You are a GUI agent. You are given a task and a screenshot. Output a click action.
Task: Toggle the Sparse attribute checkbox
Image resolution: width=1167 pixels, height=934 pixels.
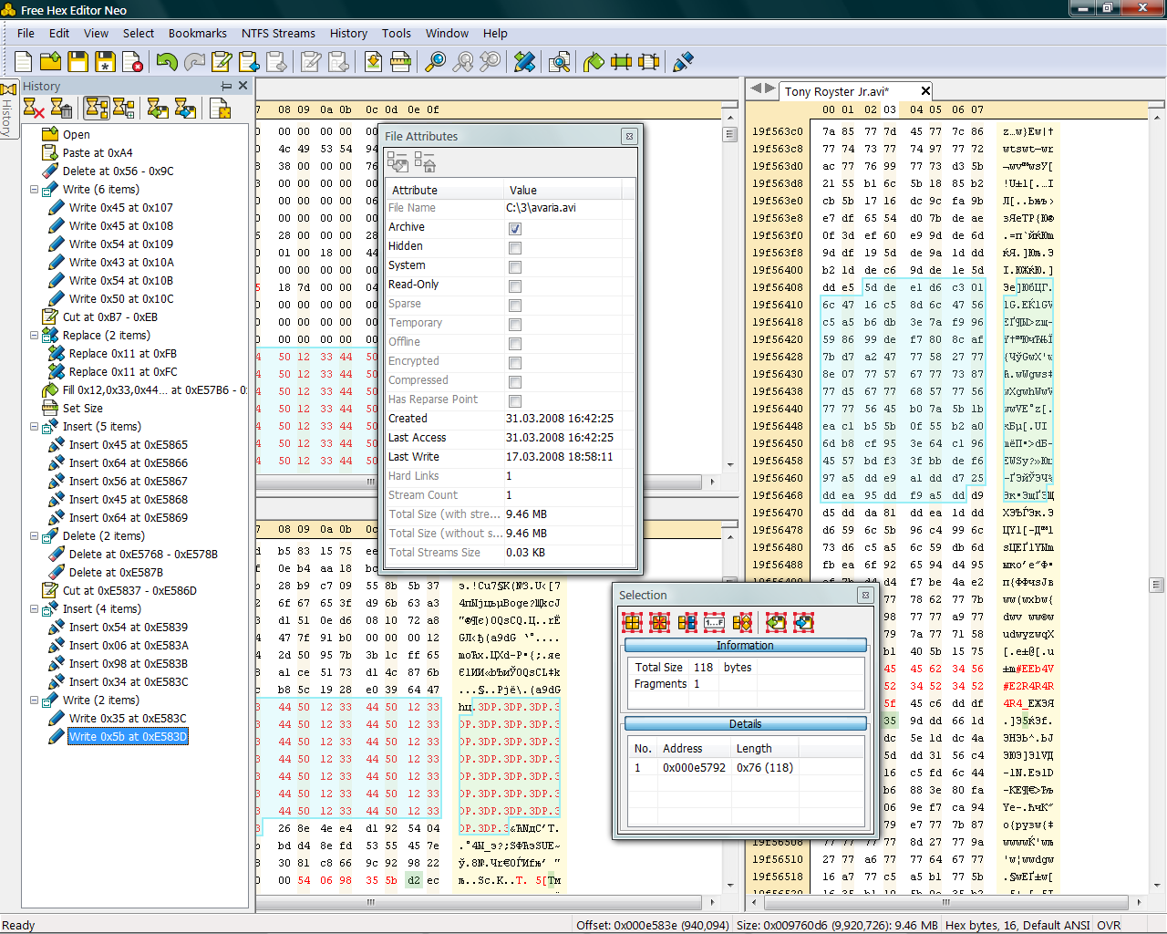click(515, 305)
